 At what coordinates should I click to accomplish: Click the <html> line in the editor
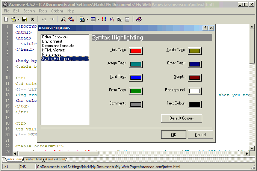(x=23, y=32)
